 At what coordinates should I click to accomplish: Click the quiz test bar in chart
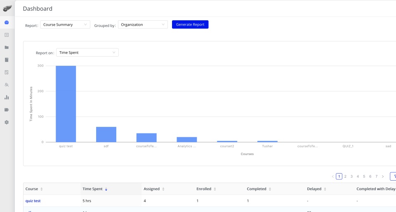pyautogui.click(x=66, y=104)
